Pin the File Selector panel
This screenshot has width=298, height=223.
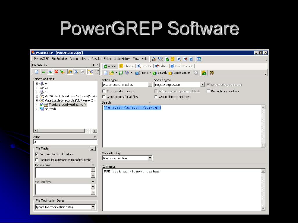(93, 65)
